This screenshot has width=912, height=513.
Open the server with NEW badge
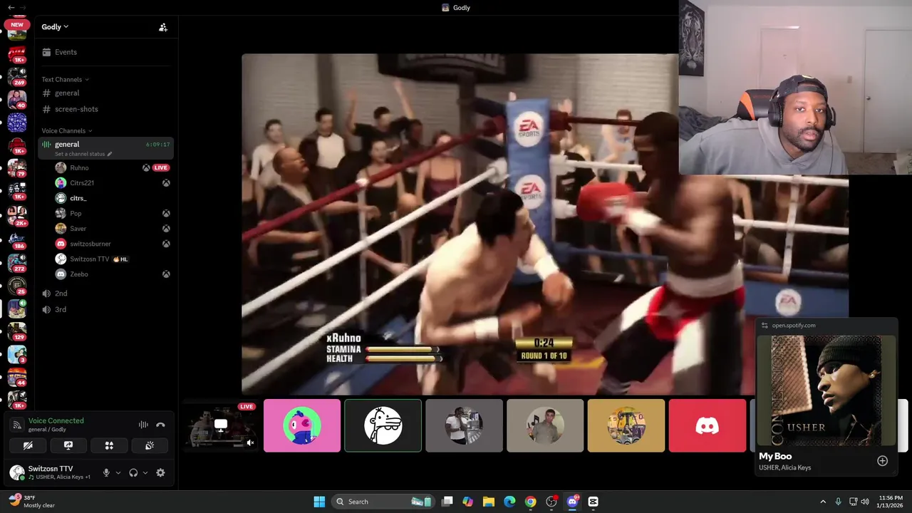(x=17, y=30)
